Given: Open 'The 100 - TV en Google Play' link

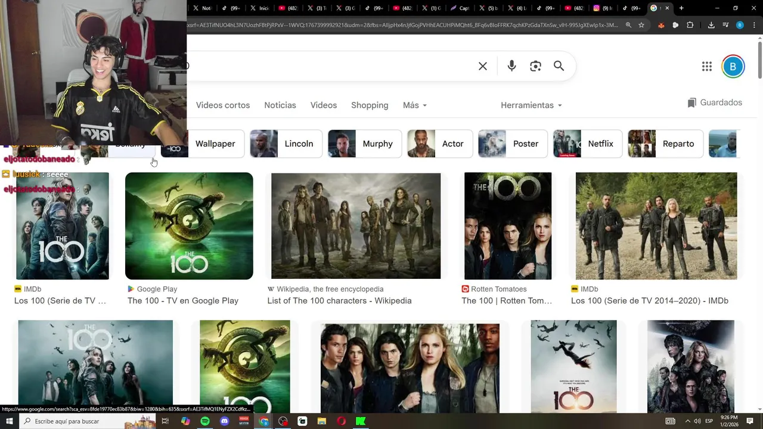Looking at the screenshot, I should coord(183,301).
